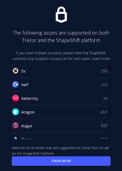
Task: Click the Finish Setup button
Action: [x=61, y=161]
